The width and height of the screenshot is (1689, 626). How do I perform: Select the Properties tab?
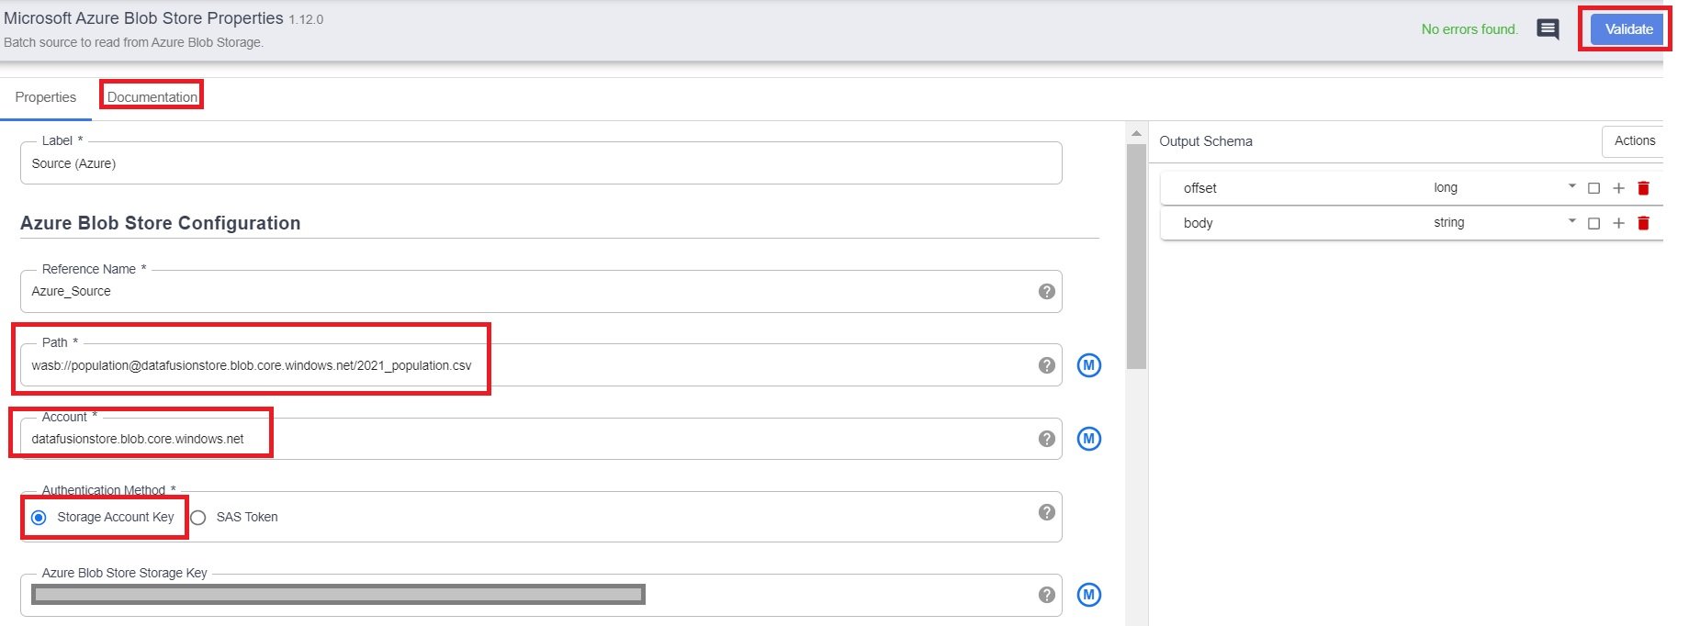coord(45,96)
